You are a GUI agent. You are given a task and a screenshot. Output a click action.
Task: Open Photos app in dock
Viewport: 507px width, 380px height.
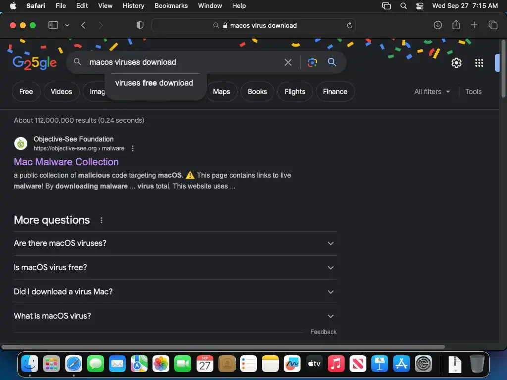click(x=161, y=364)
